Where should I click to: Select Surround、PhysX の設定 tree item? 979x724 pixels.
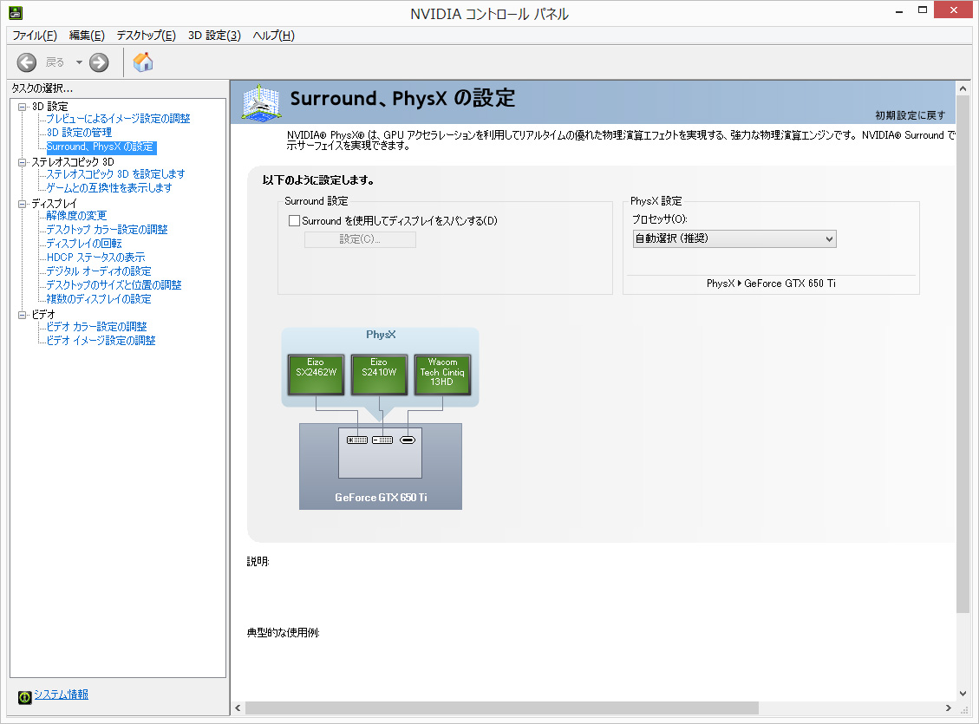[x=100, y=147]
